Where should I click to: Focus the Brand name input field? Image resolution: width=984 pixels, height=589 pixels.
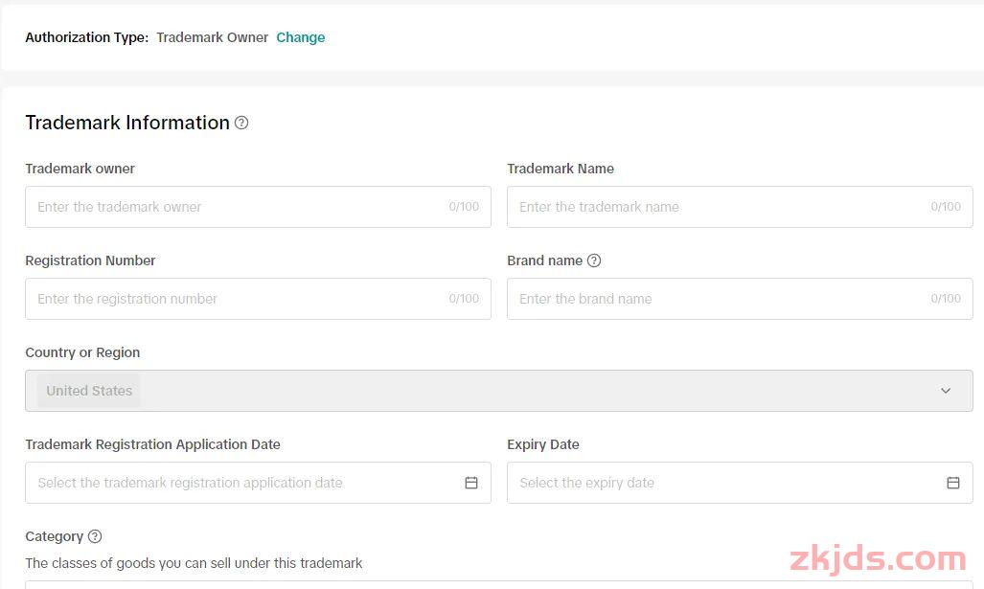coord(740,299)
